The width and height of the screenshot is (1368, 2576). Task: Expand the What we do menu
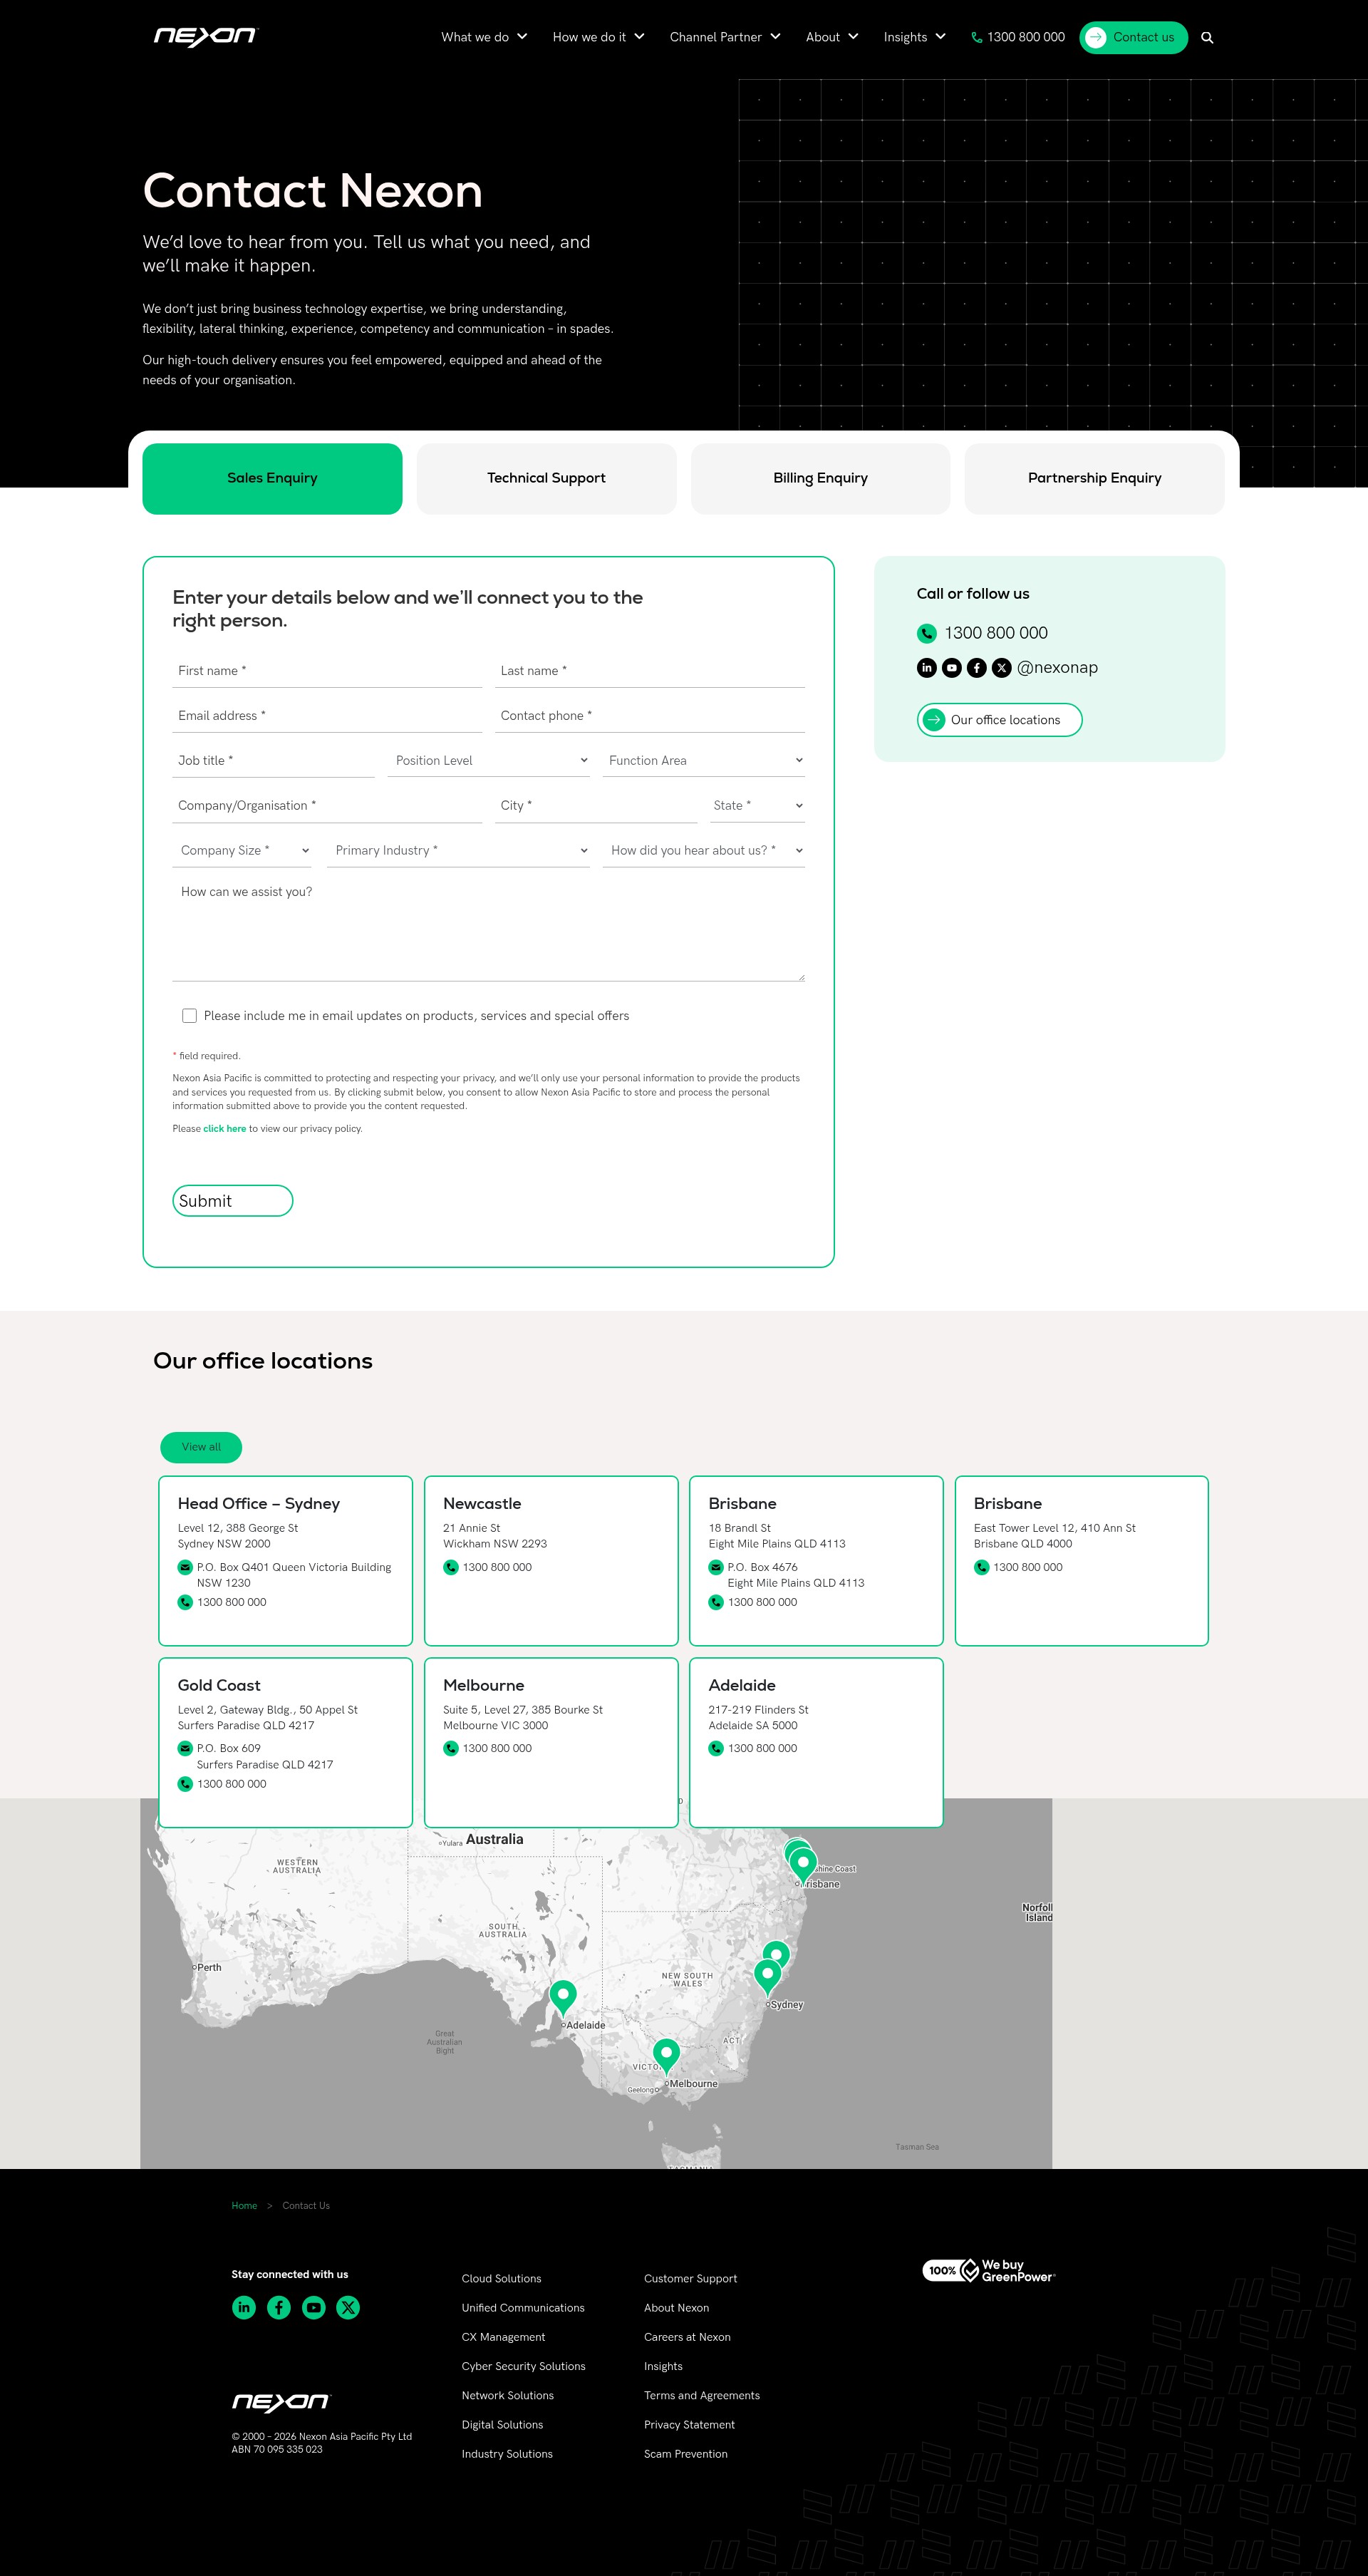484,37
